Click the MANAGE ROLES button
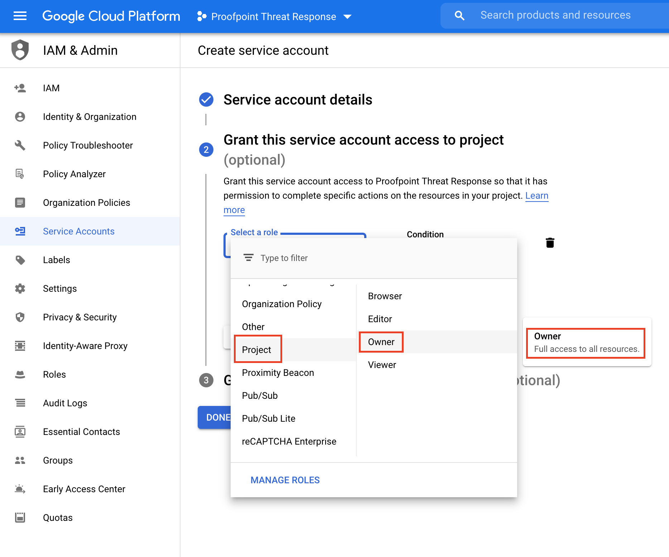Viewport: 669px width, 557px height. click(285, 480)
